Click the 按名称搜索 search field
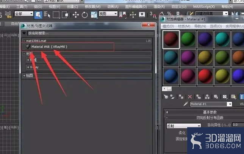244x154 pixels. (91, 33)
